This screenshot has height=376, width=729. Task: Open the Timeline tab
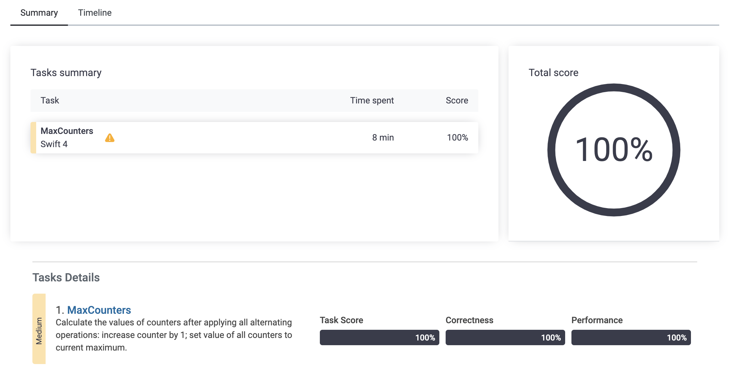pyautogui.click(x=95, y=13)
